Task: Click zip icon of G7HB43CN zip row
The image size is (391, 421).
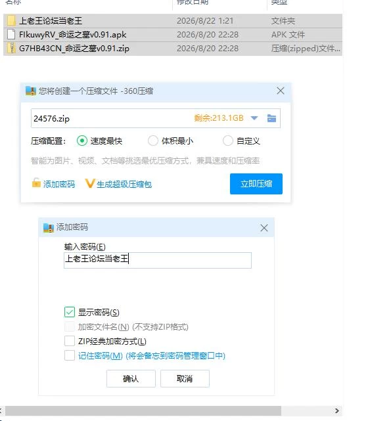Action: 11,49
